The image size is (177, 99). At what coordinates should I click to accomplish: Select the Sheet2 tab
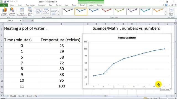pyautogui.click(x=21, y=96)
